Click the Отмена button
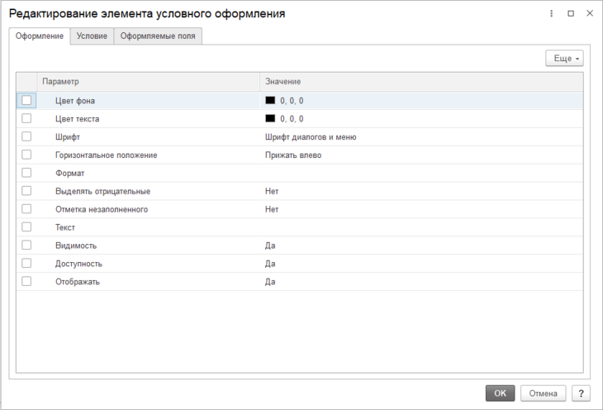 [x=543, y=393]
